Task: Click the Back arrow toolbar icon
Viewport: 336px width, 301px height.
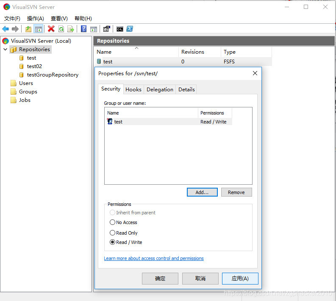Action: click(x=6, y=29)
